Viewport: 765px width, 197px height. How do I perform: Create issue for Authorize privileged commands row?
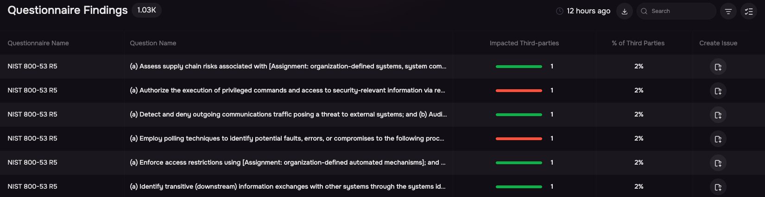click(x=718, y=91)
